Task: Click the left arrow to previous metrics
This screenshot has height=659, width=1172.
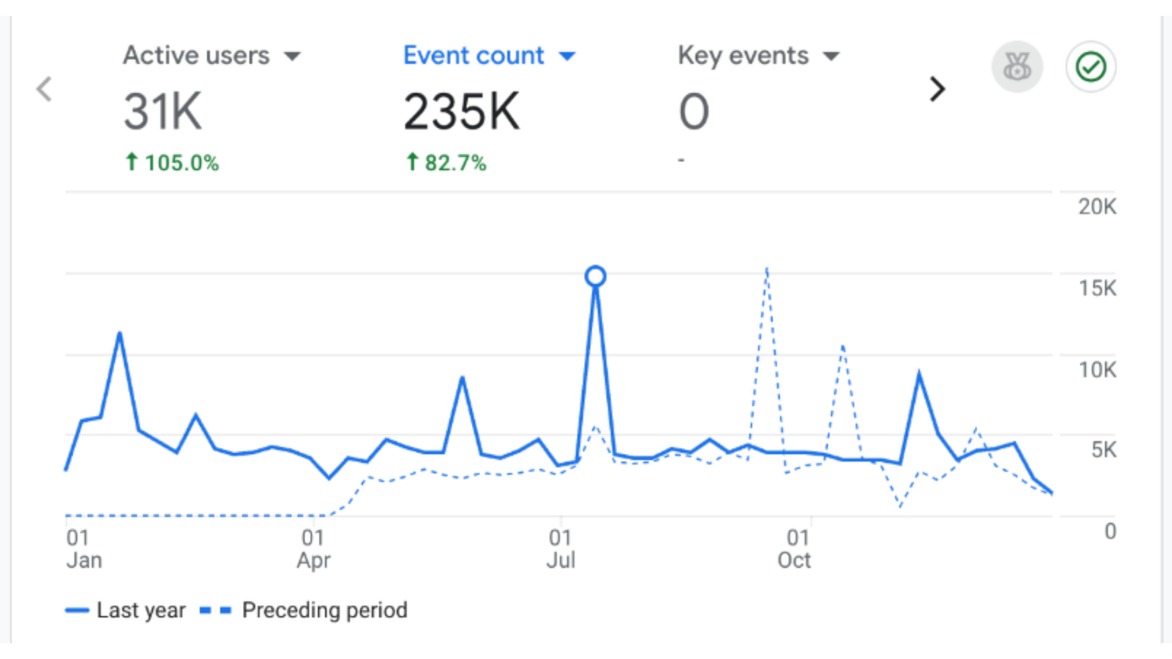Action: 44,89
